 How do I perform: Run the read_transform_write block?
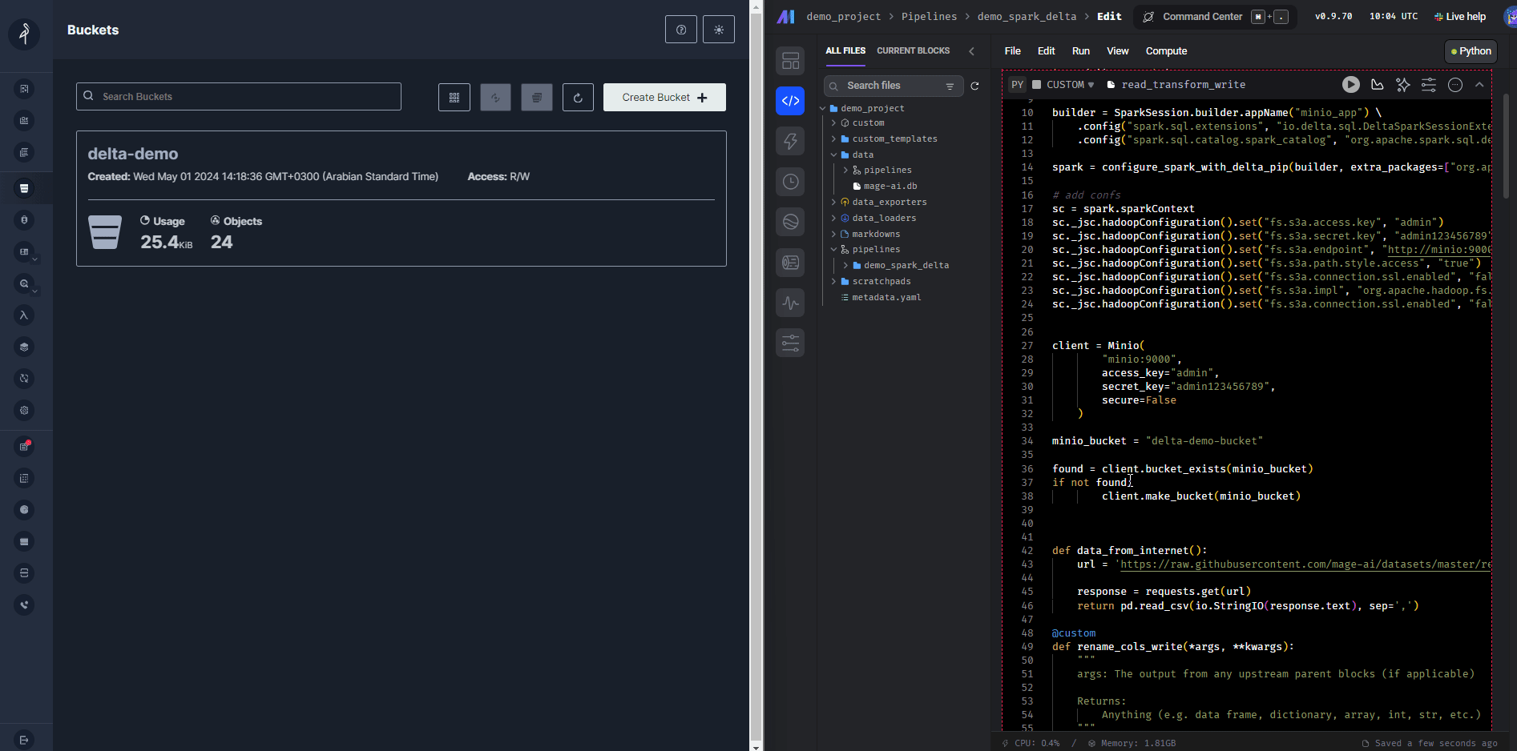(x=1350, y=84)
